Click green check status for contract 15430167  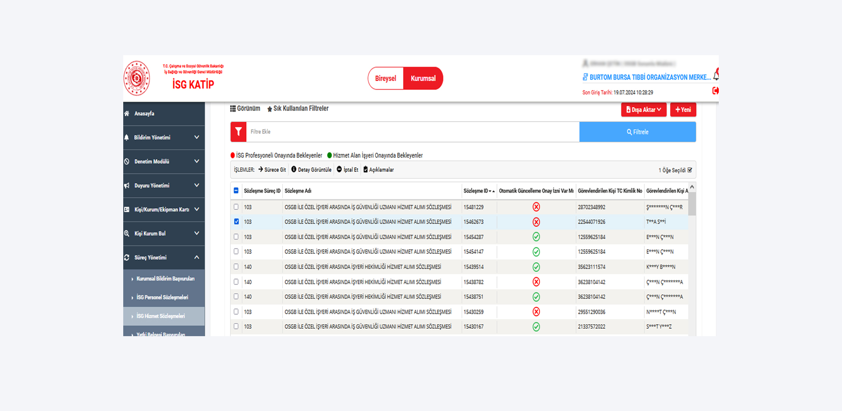click(x=536, y=327)
